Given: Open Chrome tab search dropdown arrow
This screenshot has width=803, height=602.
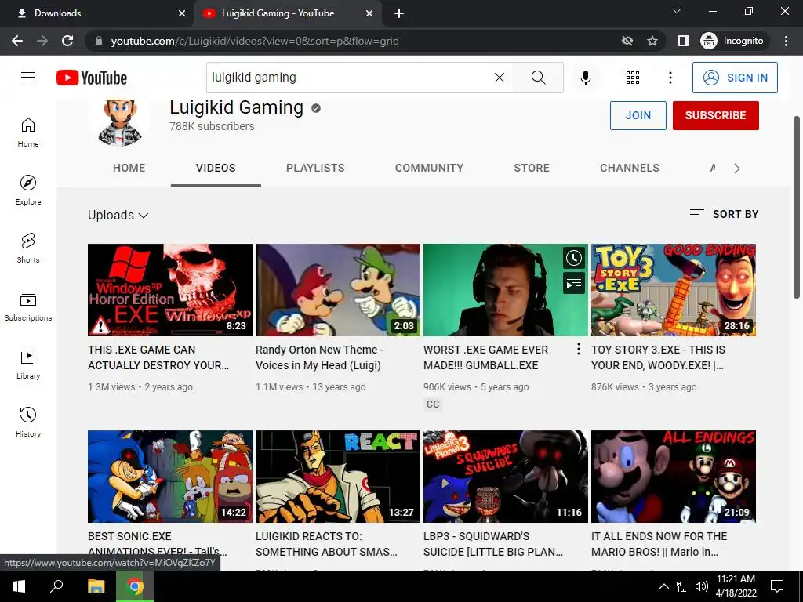Looking at the screenshot, I should click(x=677, y=11).
